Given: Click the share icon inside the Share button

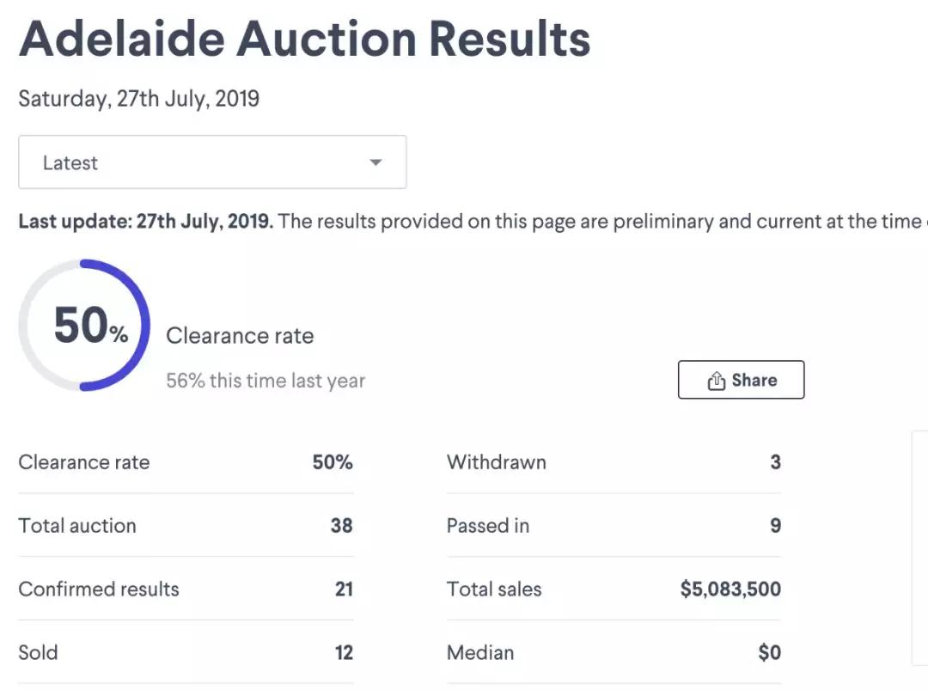Looking at the screenshot, I should tap(716, 381).
